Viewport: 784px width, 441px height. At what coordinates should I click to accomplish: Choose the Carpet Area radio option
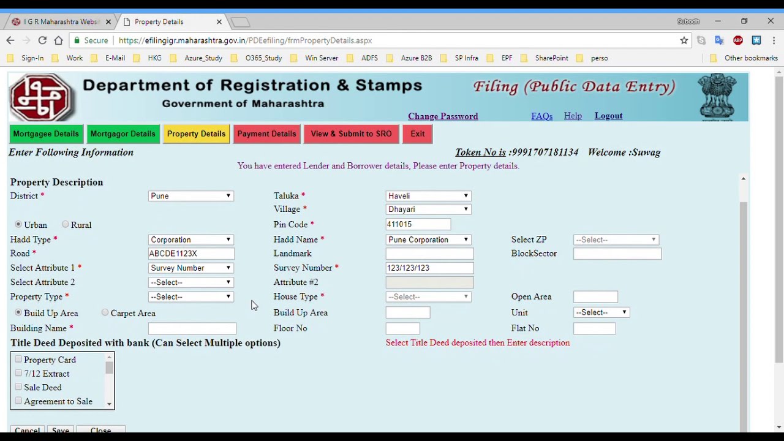click(105, 313)
